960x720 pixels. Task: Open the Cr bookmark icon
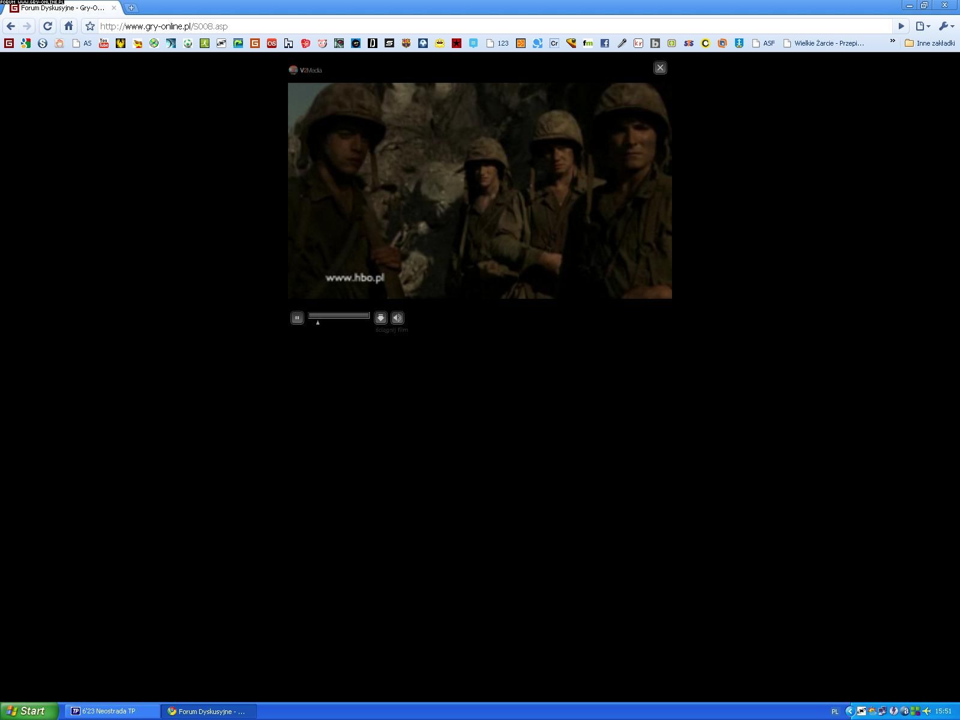pyautogui.click(x=554, y=43)
